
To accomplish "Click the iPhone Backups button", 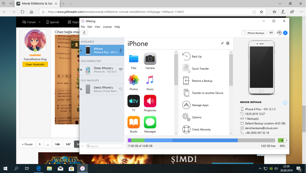I will (x=254, y=33).
